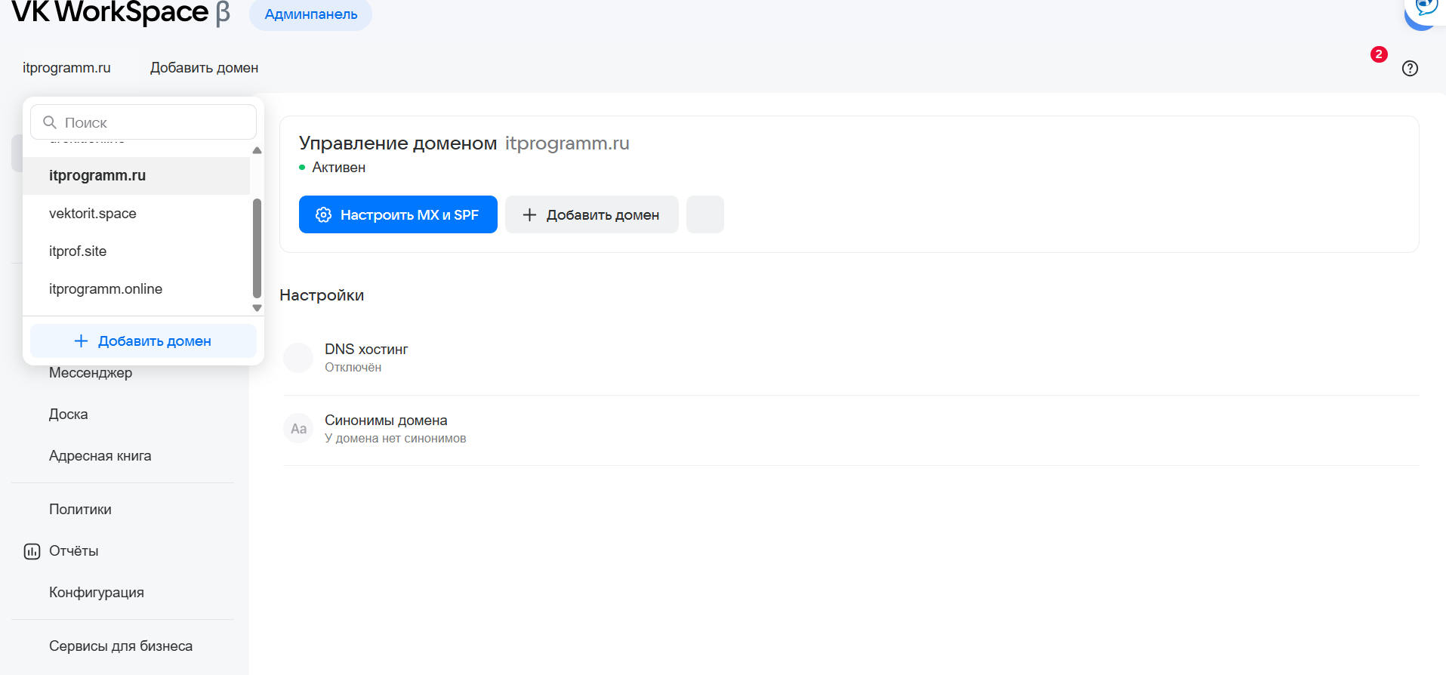Click the Aa icon for Синонимы домена
The image size is (1446, 675).
[x=298, y=429]
